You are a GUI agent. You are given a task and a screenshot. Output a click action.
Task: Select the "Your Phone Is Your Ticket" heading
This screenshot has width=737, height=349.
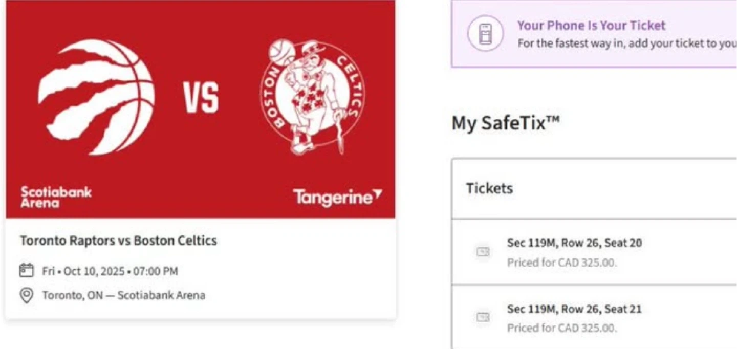(x=591, y=26)
